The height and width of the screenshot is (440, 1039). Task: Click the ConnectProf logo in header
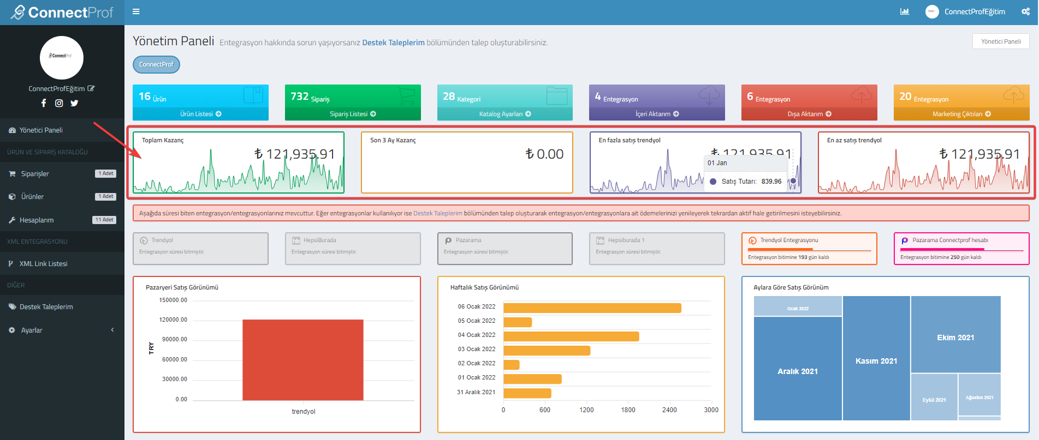[x=62, y=12]
